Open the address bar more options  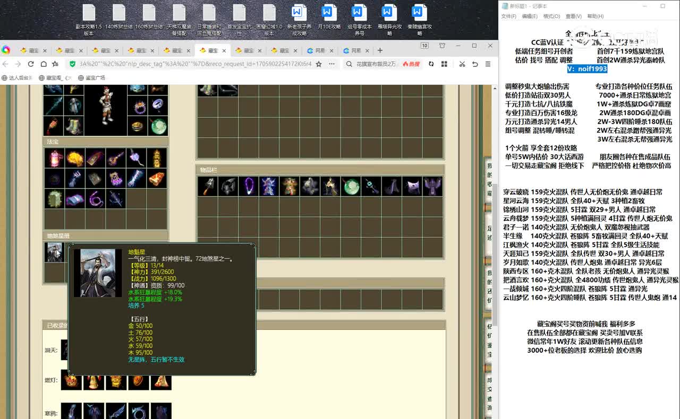click(x=332, y=64)
